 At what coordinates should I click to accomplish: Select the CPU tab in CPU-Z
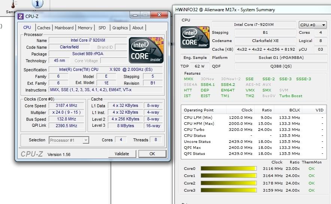tap(27, 27)
